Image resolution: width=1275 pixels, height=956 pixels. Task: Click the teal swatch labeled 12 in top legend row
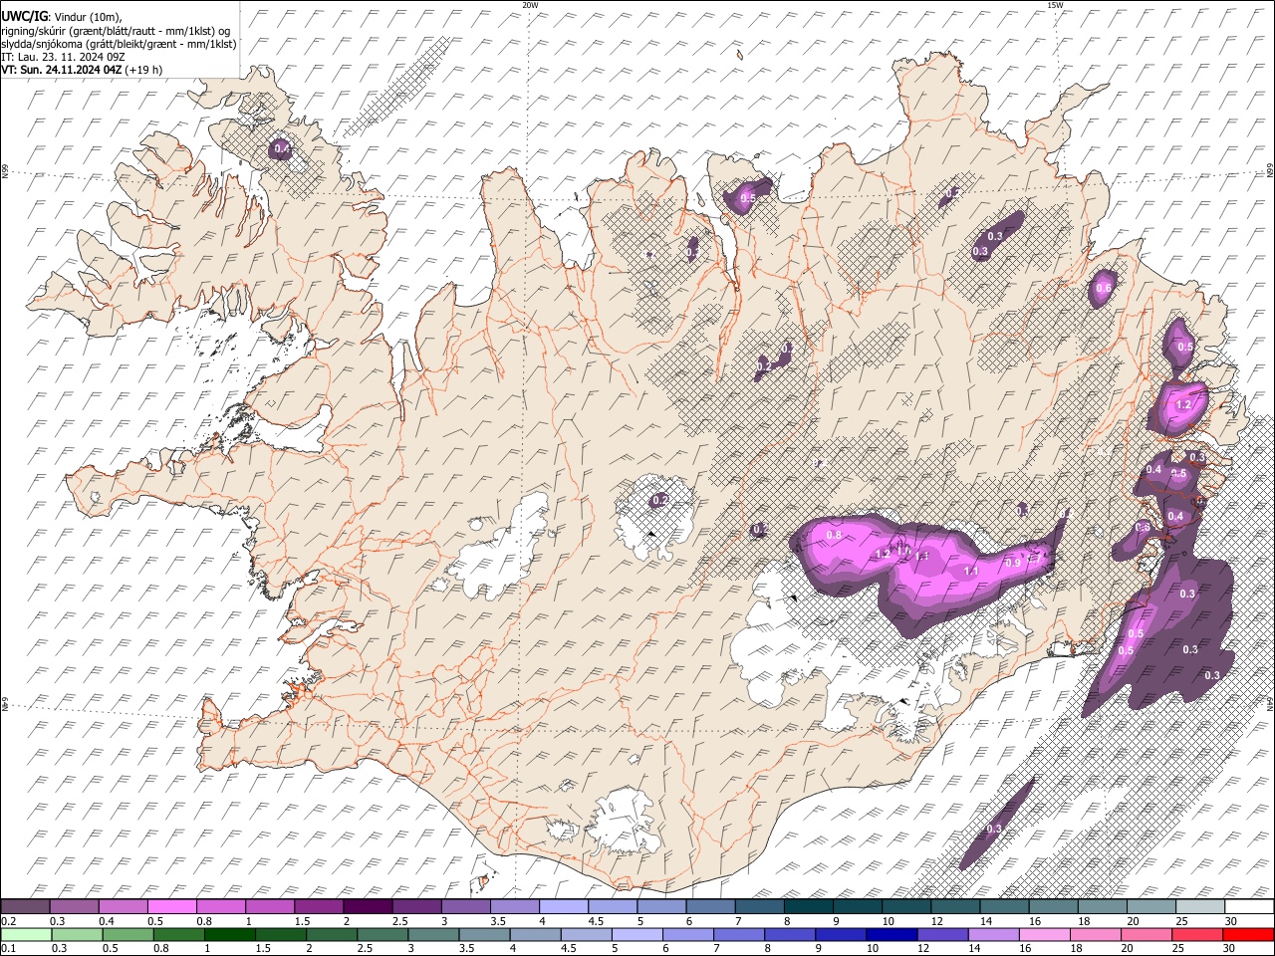[956, 907]
